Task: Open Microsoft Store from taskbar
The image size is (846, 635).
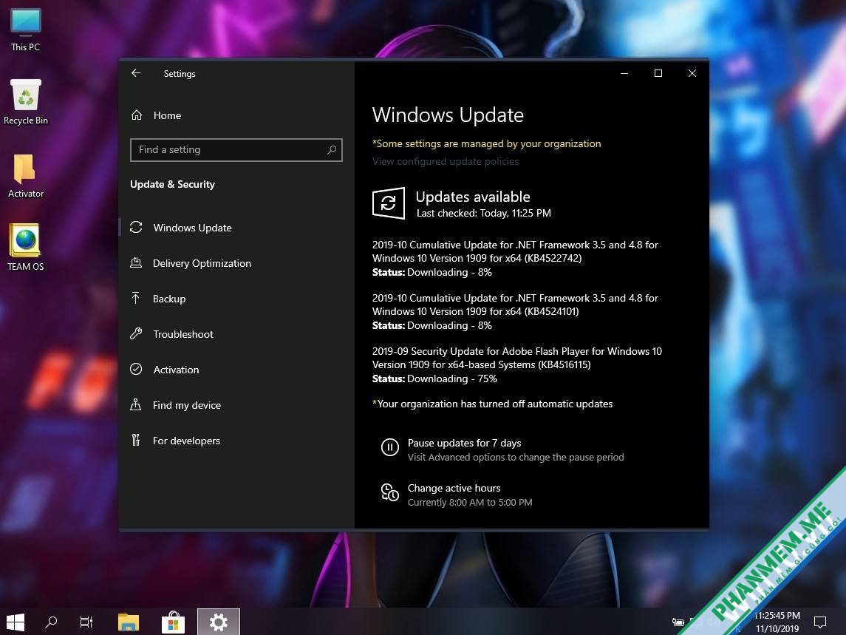Action: coord(173,622)
